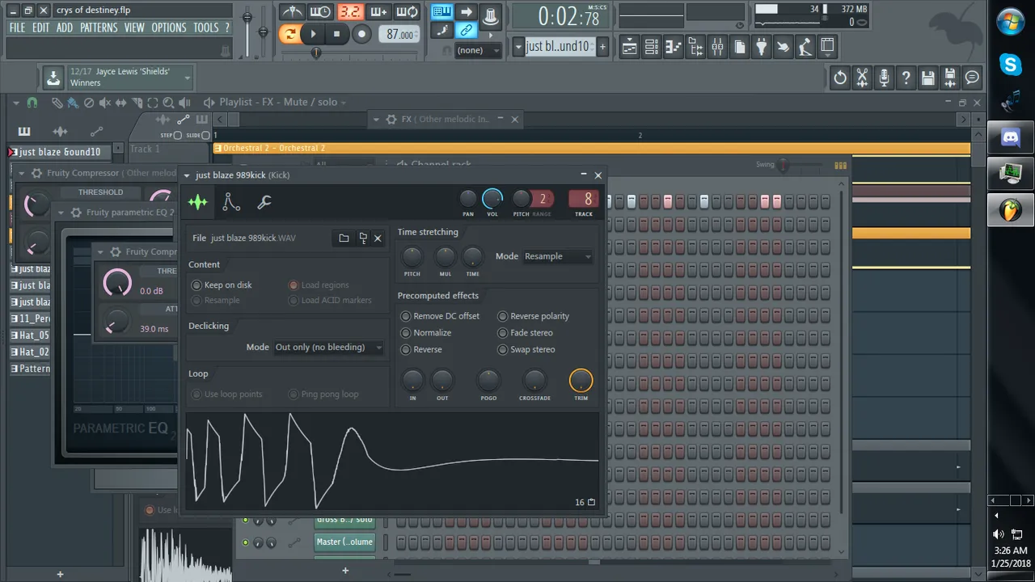1035x582 pixels.
Task: Open the OPTIONS menu
Action: pos(169,27)
